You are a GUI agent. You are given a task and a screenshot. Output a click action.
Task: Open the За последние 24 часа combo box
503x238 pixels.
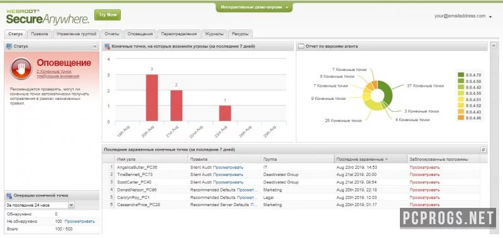pos(40,205)
